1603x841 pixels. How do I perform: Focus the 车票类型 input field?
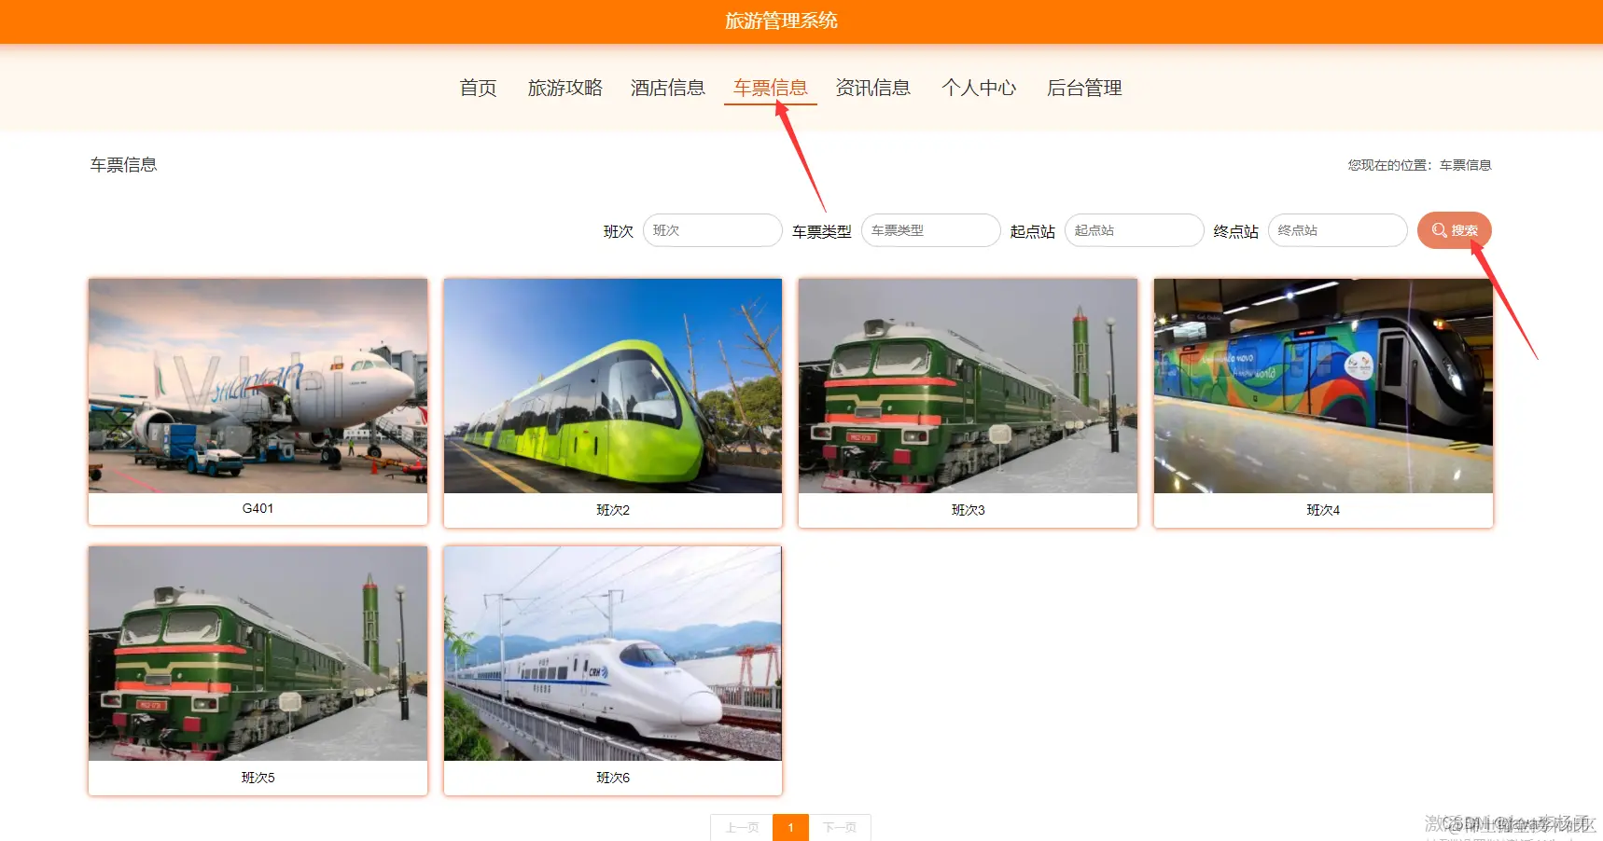[930, 230]
